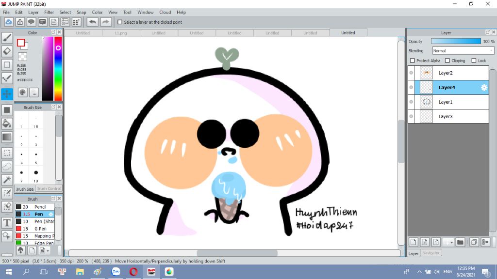Enable 'Select a layer at the clicked point'
497x279 pixels.
[x=120, y=22]
